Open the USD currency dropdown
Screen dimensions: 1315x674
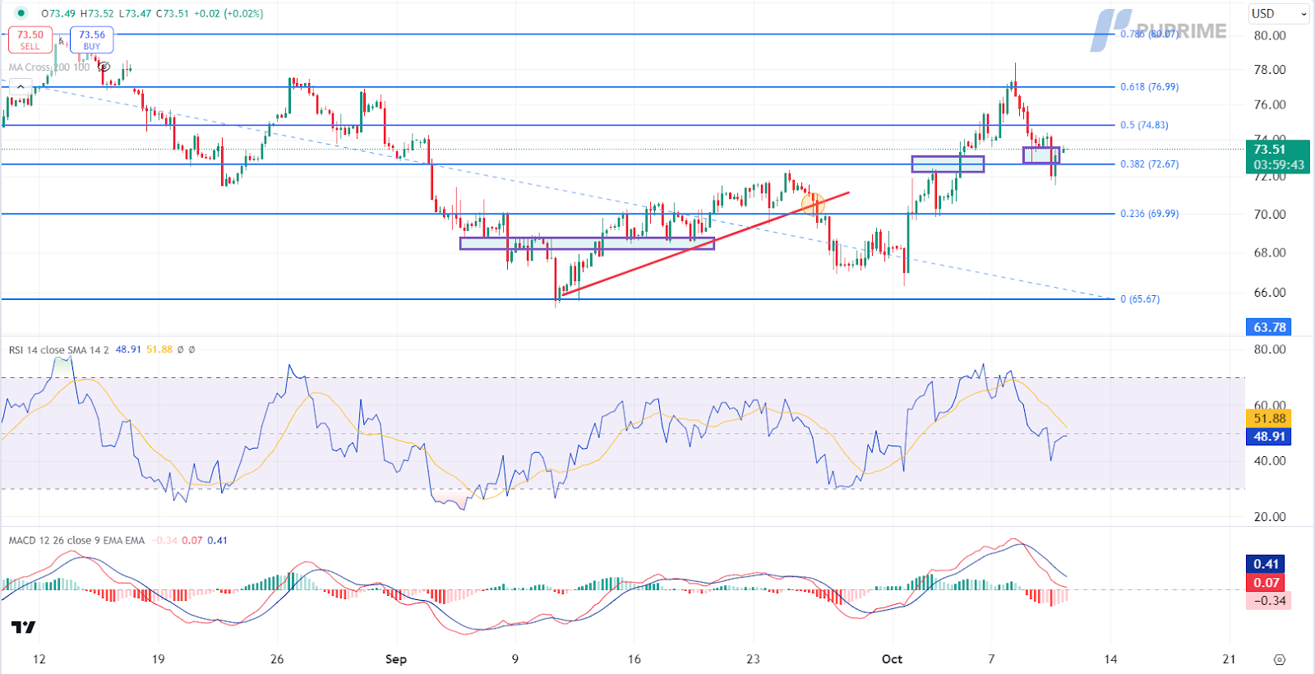[x=1278, y=13]
